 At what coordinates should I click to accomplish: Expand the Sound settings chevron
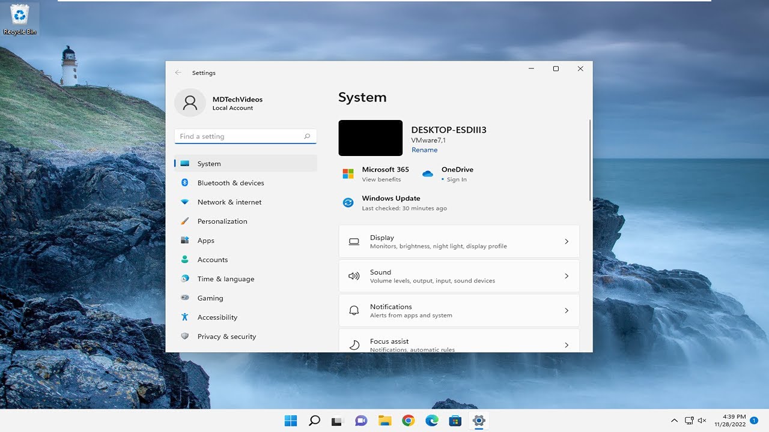click(567, 276)
